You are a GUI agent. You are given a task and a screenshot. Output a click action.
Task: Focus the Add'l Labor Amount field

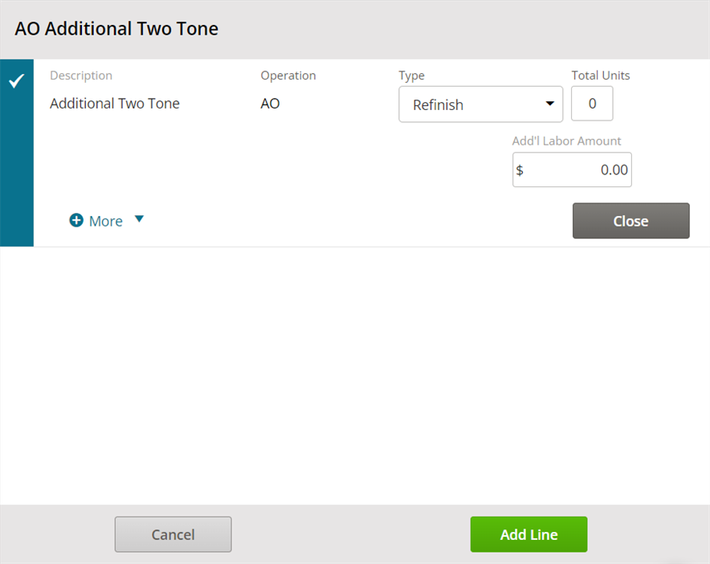pyautogui.click(x=572, y=170)
